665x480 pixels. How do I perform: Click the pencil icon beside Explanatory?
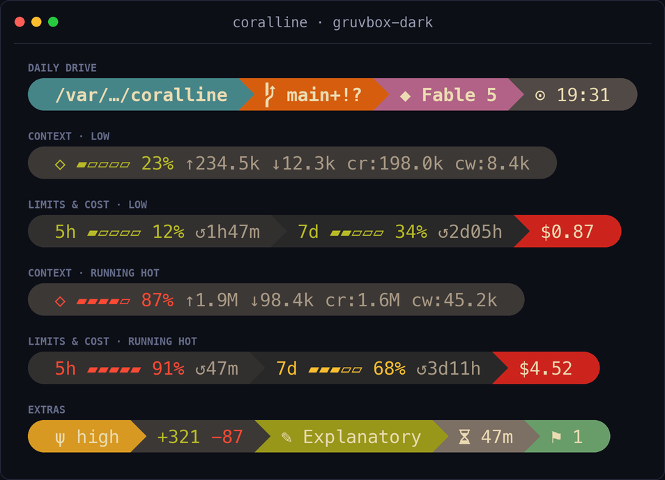tap(286, 437)
